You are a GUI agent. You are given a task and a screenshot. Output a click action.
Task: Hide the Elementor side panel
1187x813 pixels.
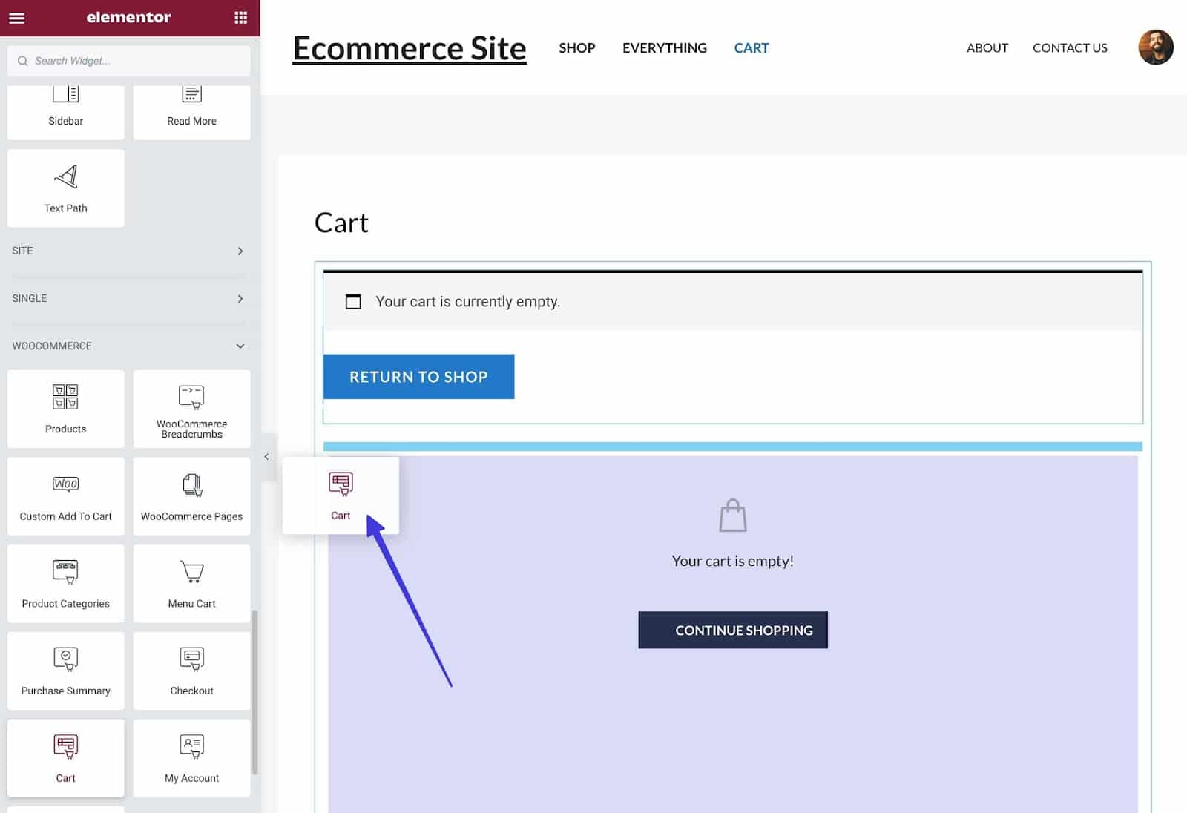(x=267, y=457)
